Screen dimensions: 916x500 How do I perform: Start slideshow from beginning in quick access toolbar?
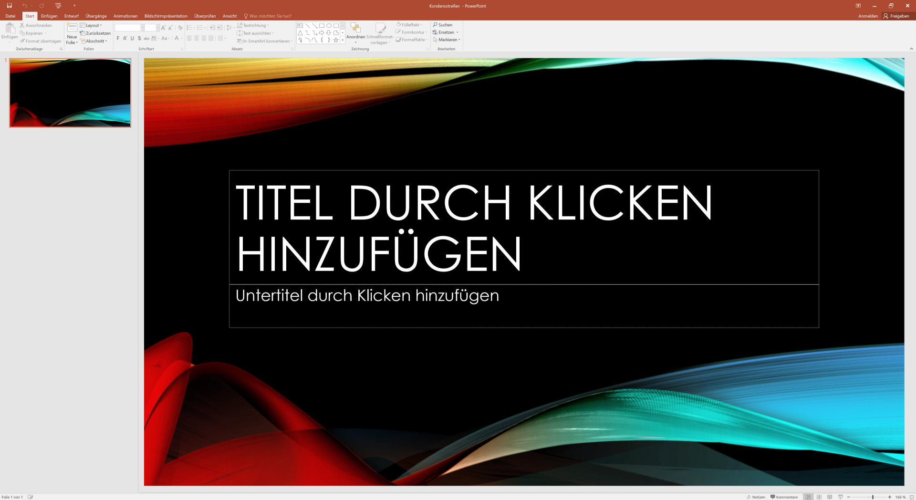(x=58, y=6)
